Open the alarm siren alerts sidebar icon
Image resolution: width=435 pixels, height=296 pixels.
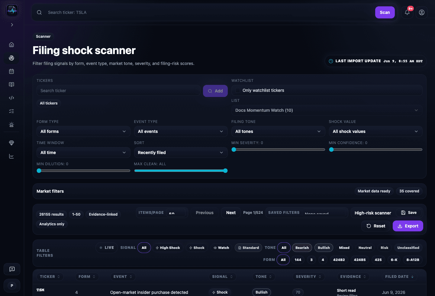(11, 124)
